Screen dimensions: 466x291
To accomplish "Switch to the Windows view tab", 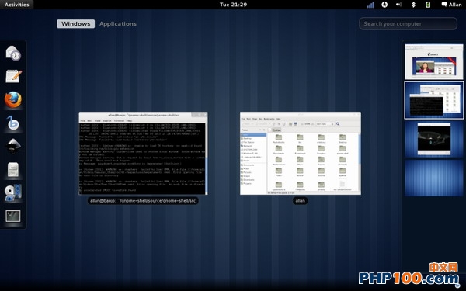I will pyautogui.click(x=76, y=24).
